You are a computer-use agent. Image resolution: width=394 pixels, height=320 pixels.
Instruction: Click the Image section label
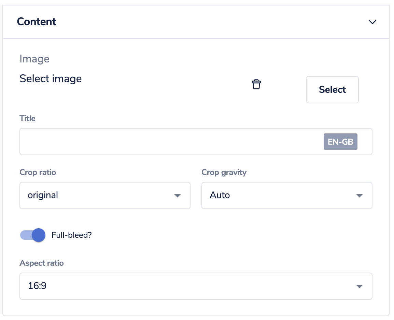(x=34, y=59)
